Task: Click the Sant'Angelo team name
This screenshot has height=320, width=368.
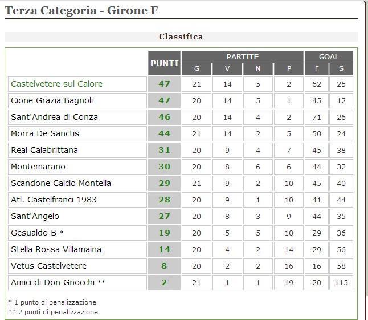Action: [35, 216]
